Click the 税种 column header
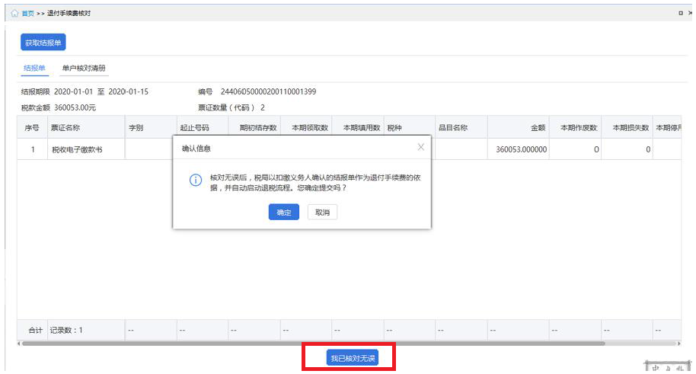Image resolution: width=696 pixels, height=374 pixels. pos(409,127)
